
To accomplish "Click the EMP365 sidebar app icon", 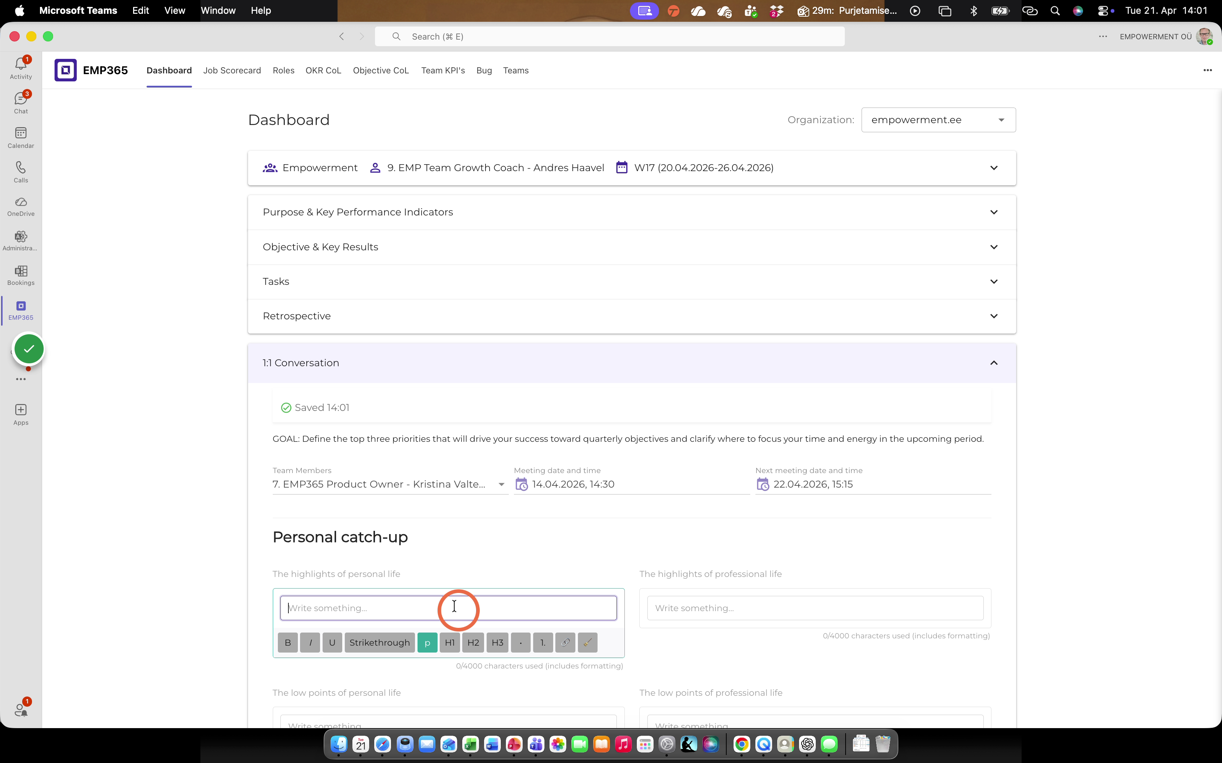I will pos(21,310).
